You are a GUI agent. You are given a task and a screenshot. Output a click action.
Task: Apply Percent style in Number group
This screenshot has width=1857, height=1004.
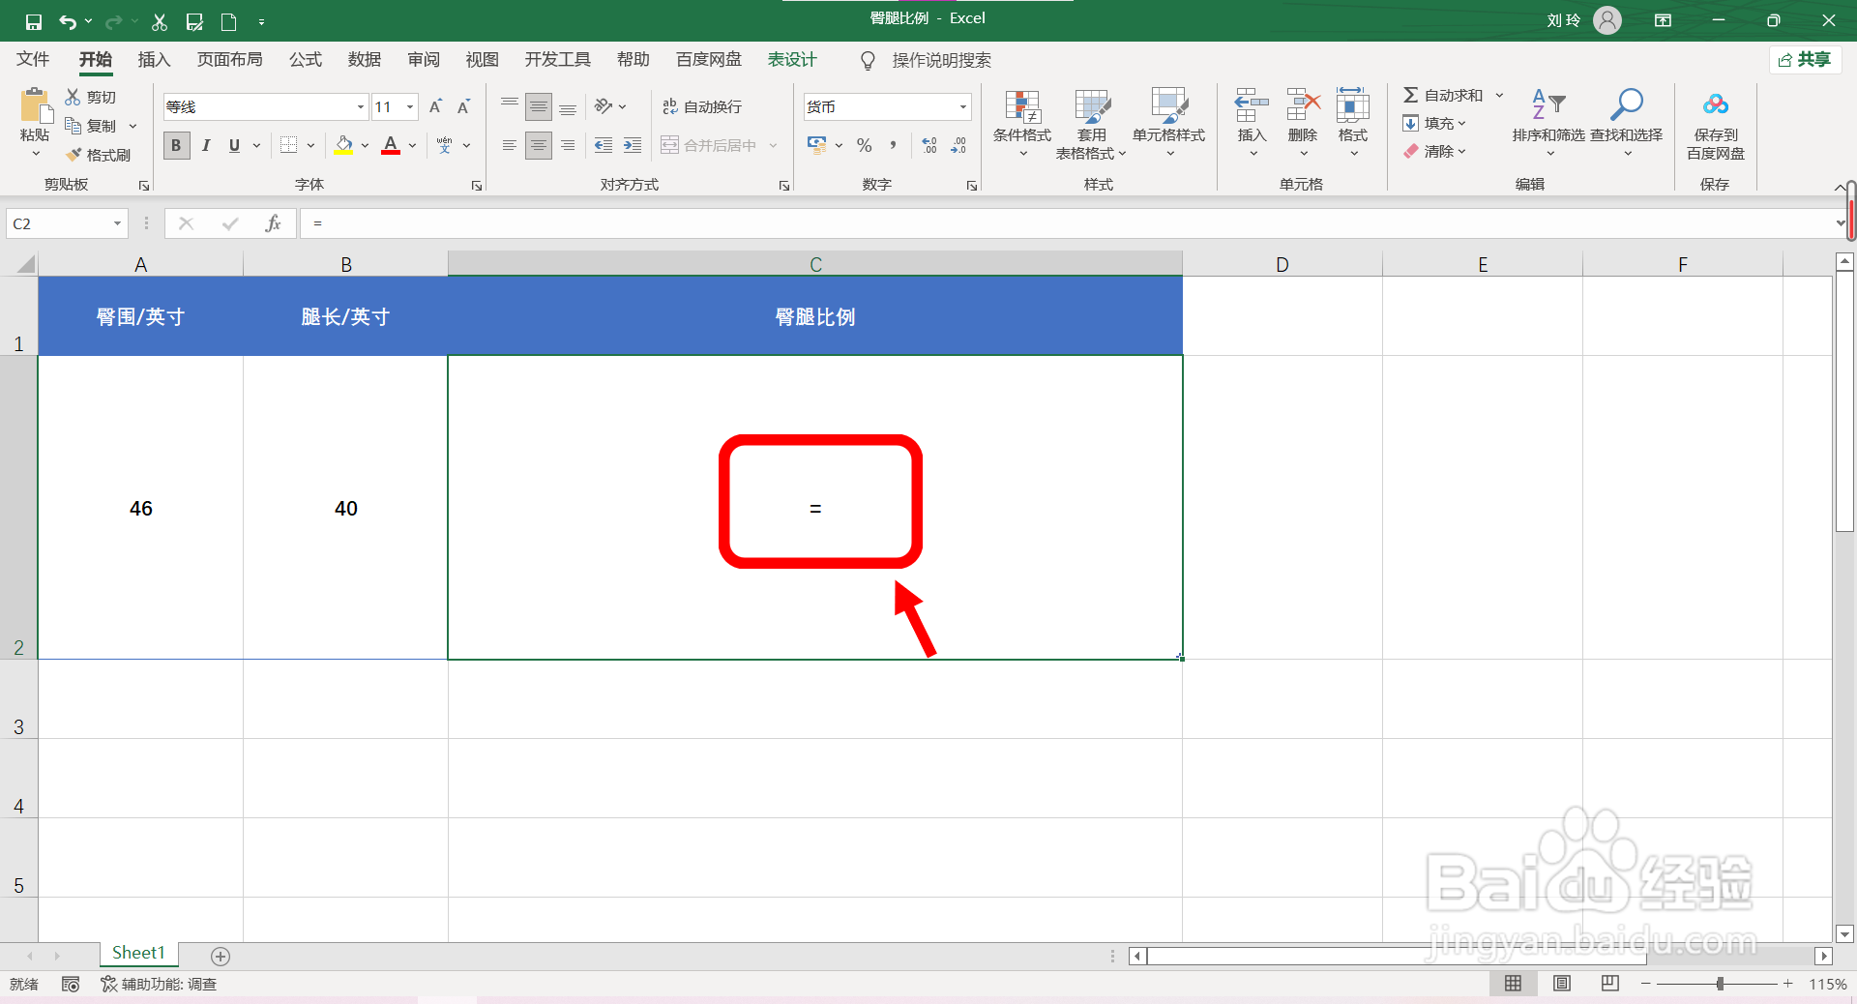click(x=864, y=145)
